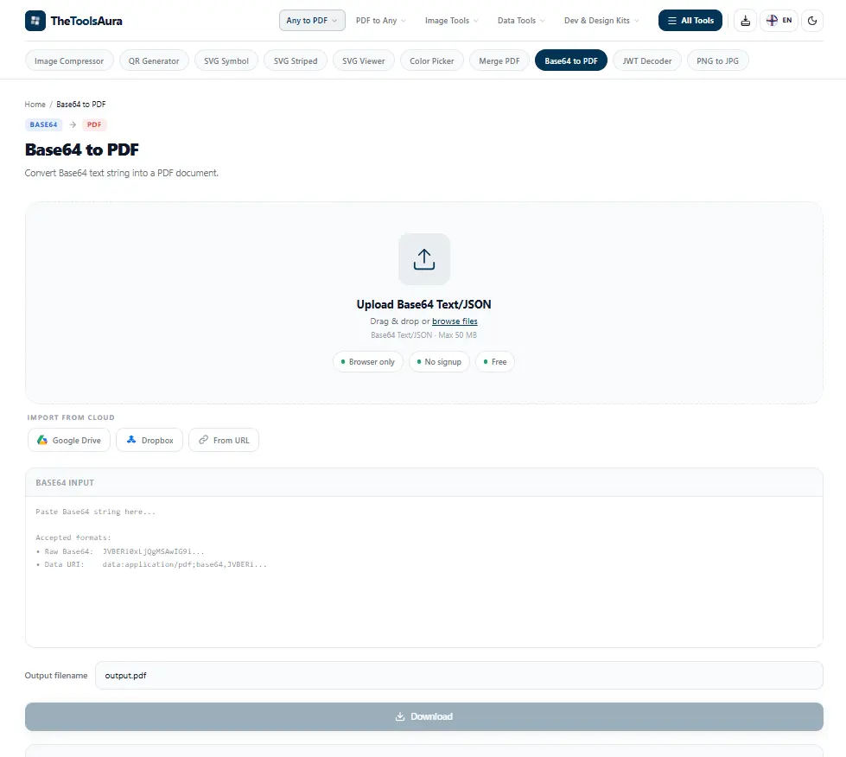The image size is (846, 757).
Task: Click the All Tools button
Action: [690, 21]
